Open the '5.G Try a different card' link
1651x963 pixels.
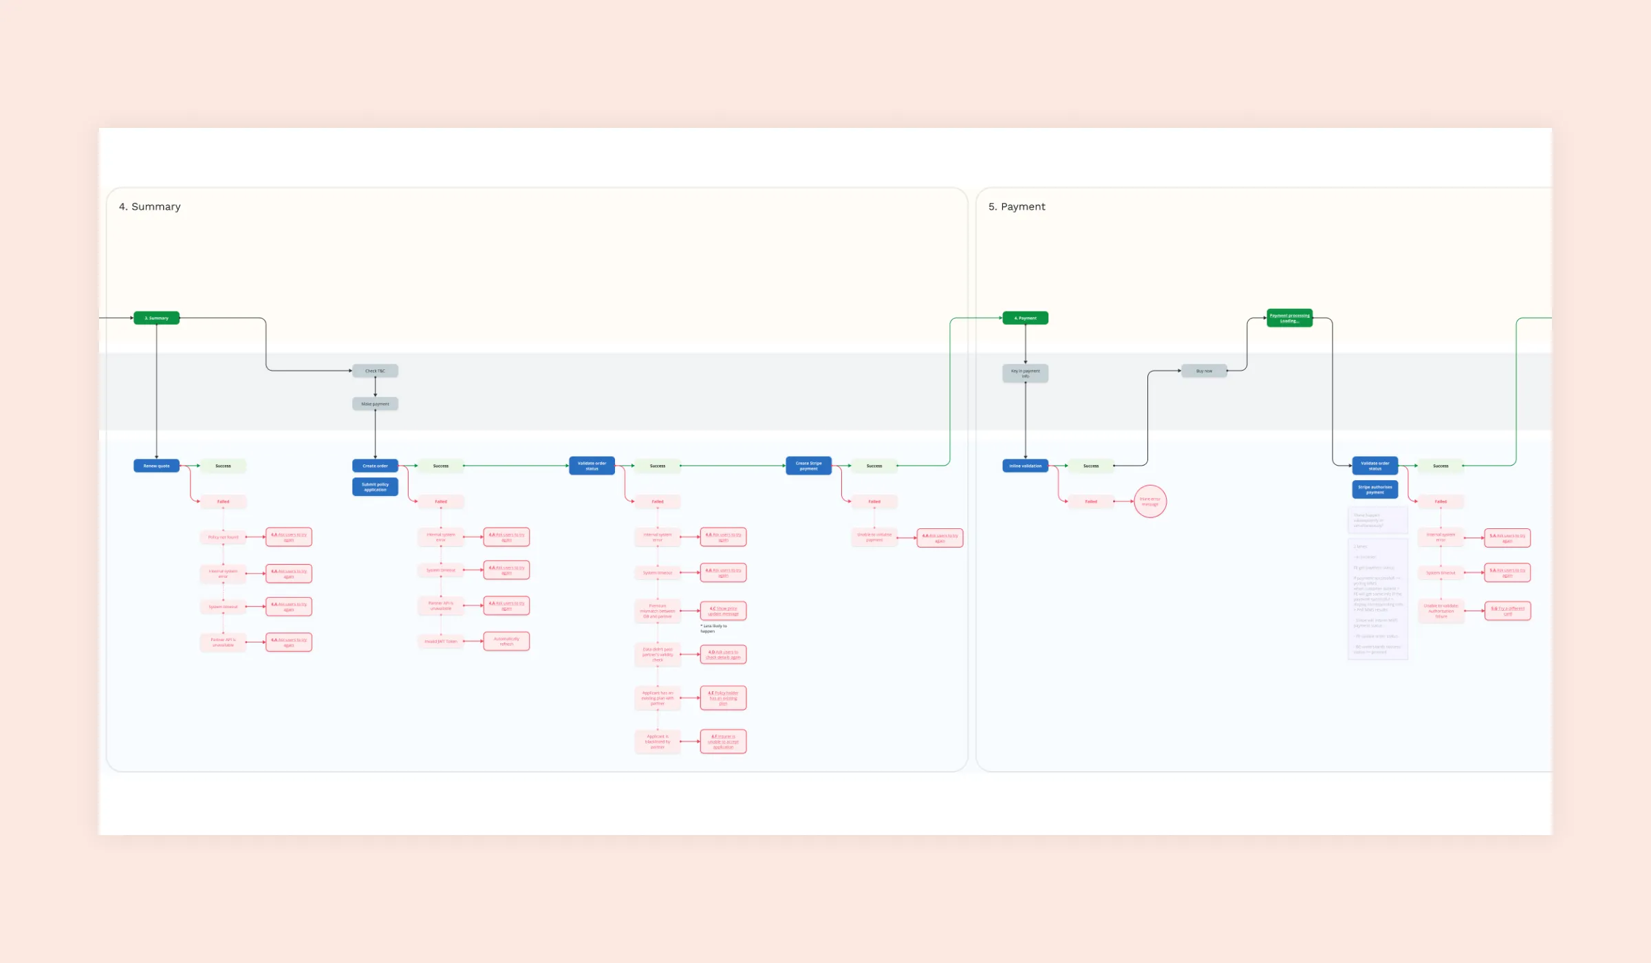(1507, 611)
